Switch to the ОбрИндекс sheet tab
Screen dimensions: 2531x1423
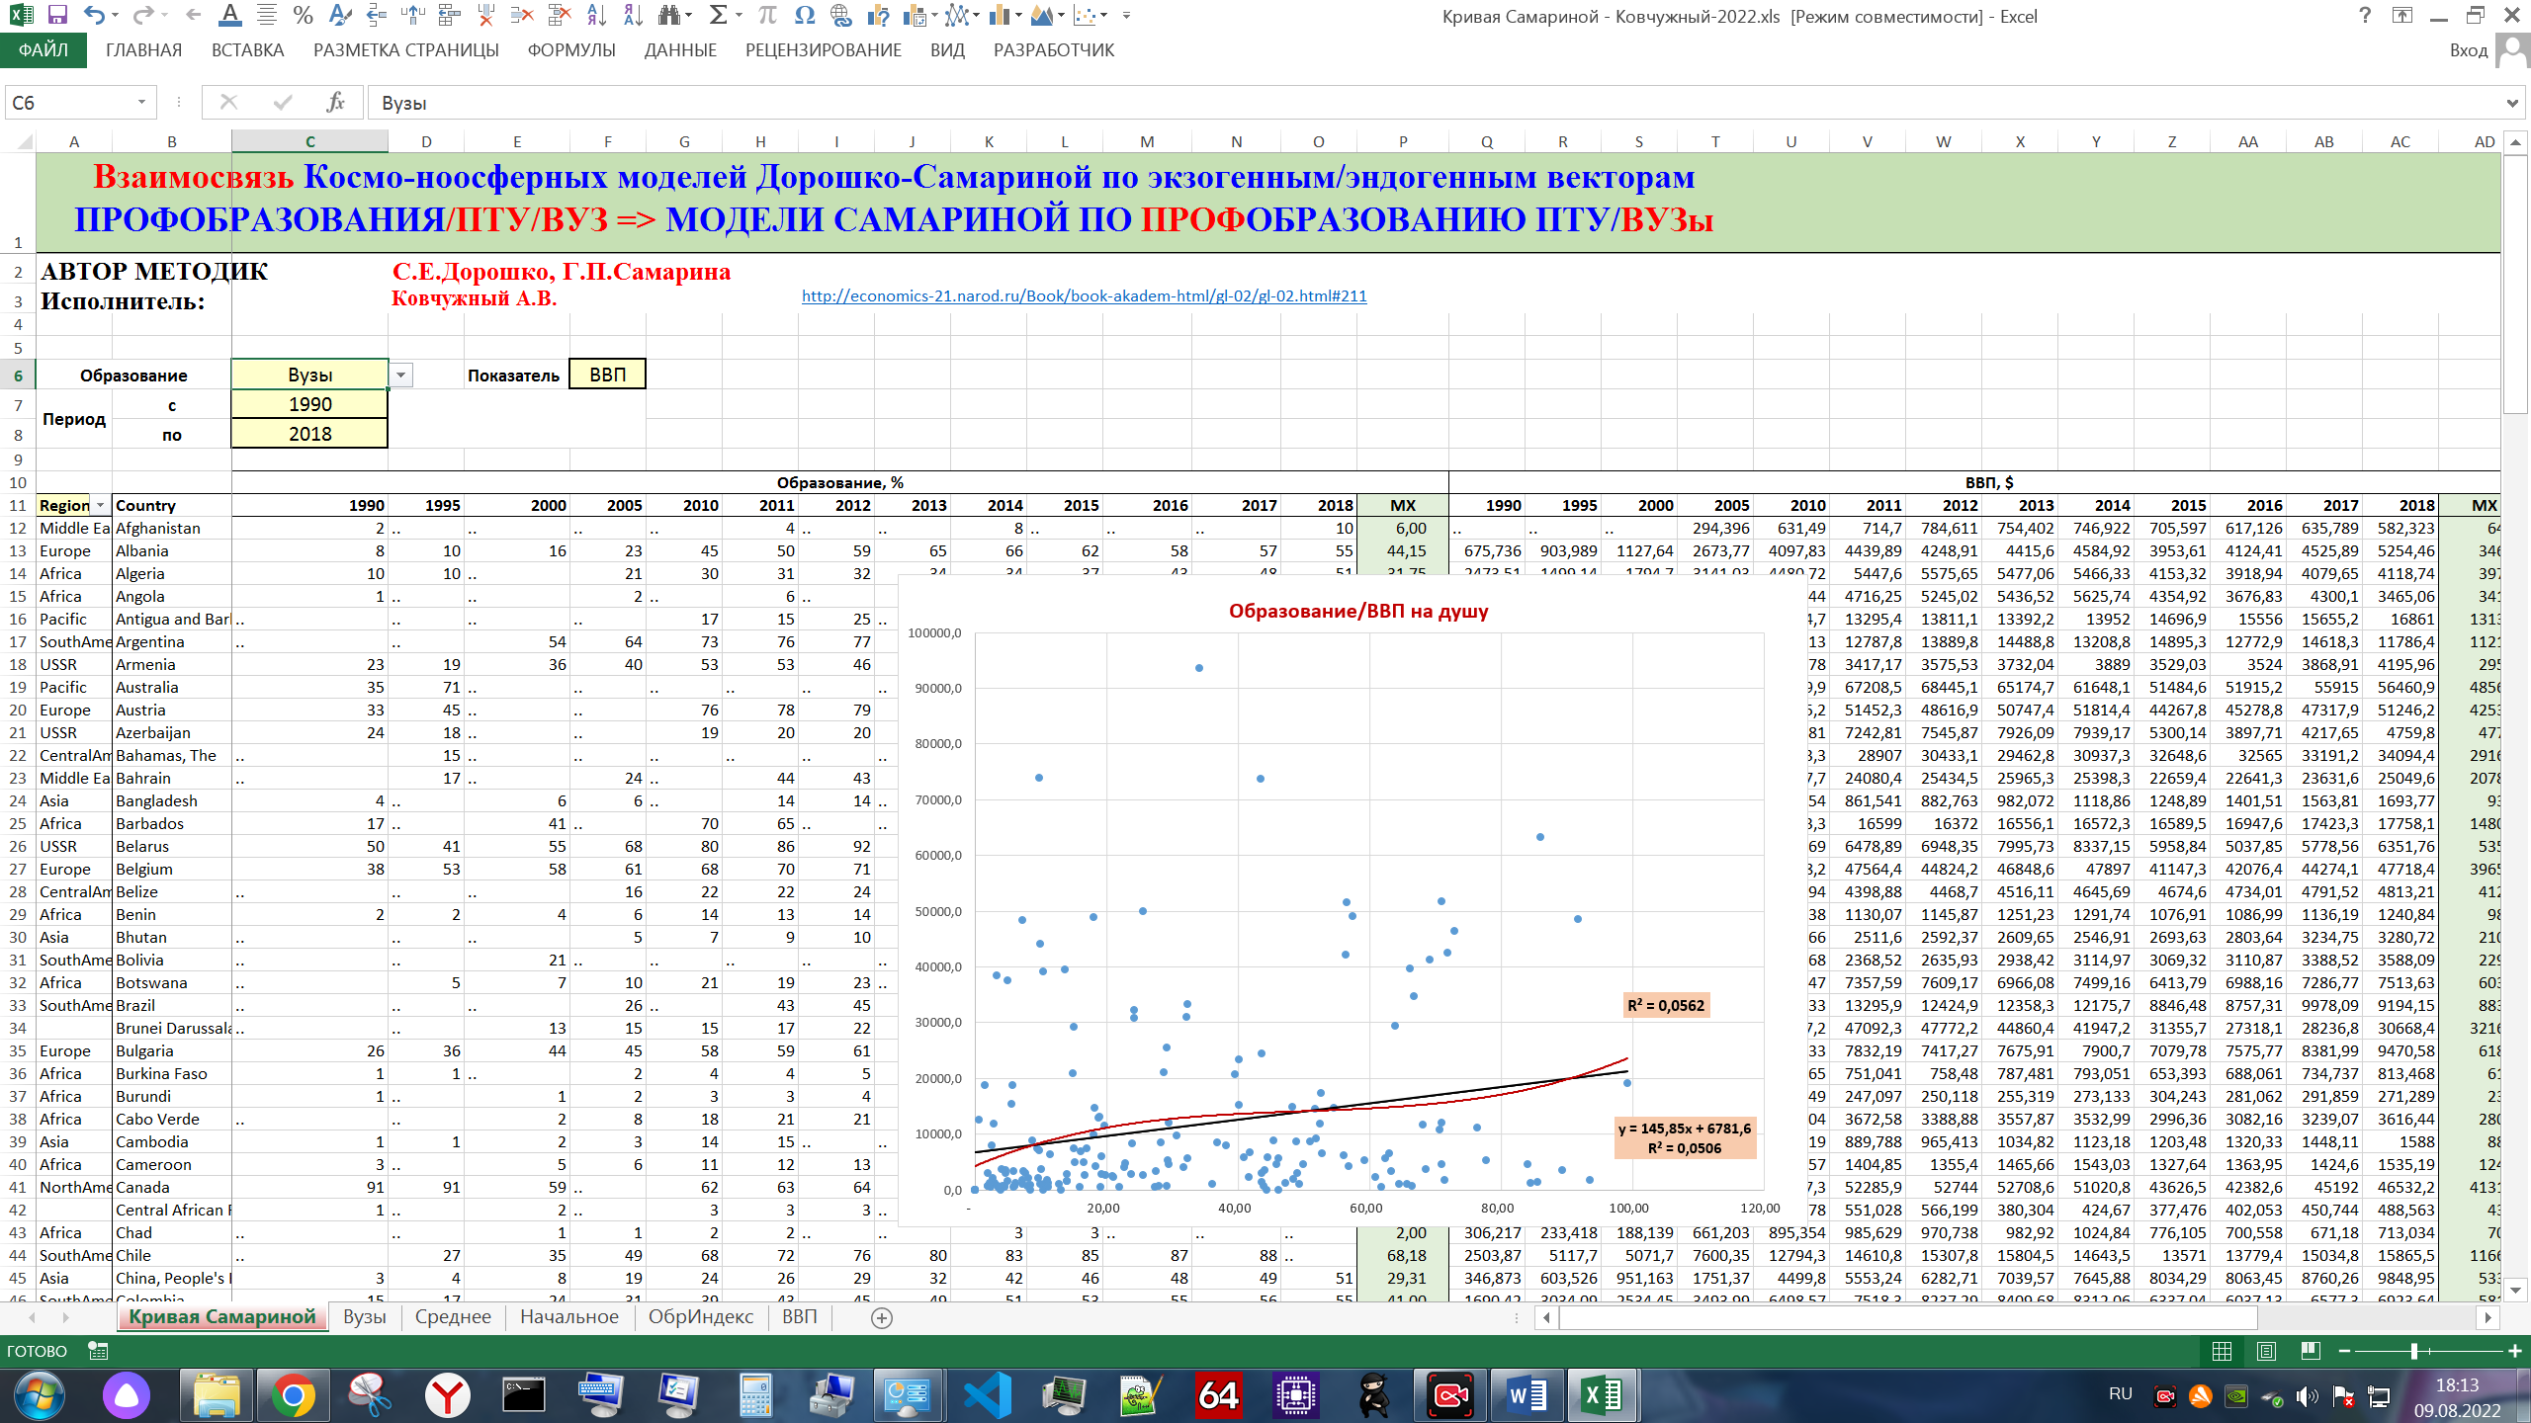(700, 1316)
